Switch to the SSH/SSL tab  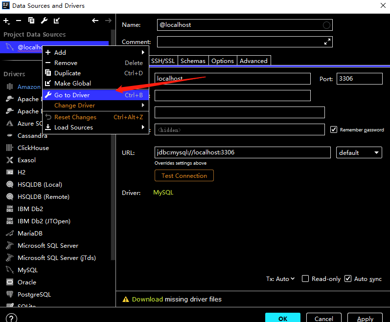[163, 61]
